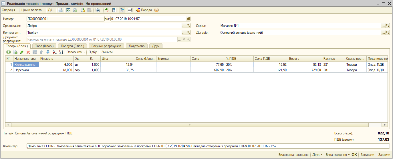Switch to the Послуги (0 поз.) tab

(73, 46)
